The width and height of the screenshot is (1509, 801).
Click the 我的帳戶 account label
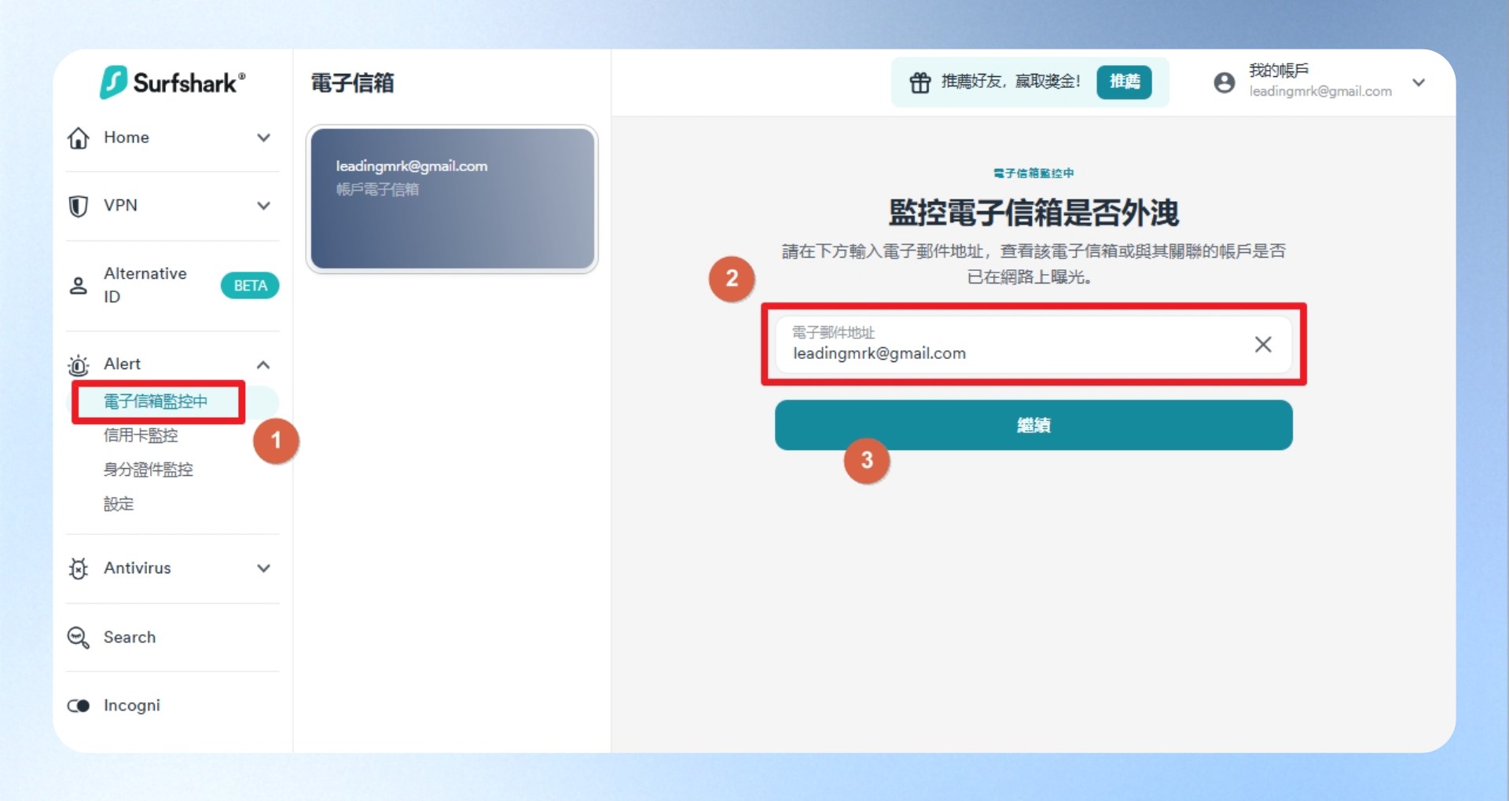coord(1279,71)
